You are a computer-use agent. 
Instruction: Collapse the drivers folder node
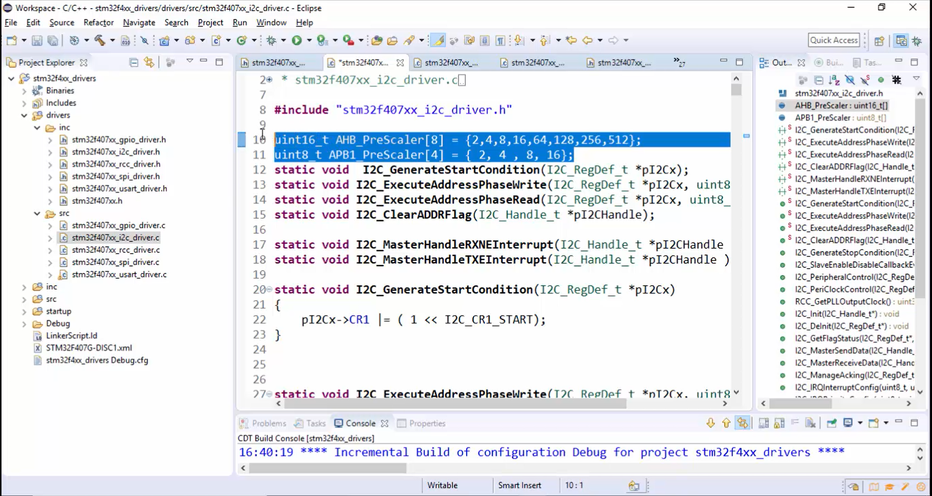[24, 115]
